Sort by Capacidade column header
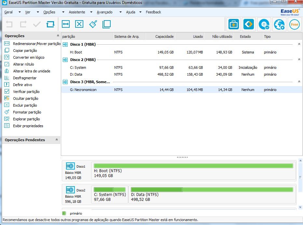 (160, 37)
